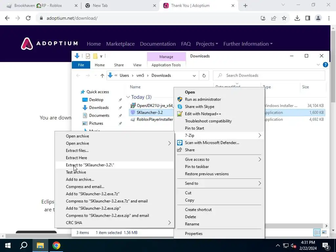336x252 pixels.
Task: Select RobloxPlayerInstaller file
Action: [x=151, y=119]
